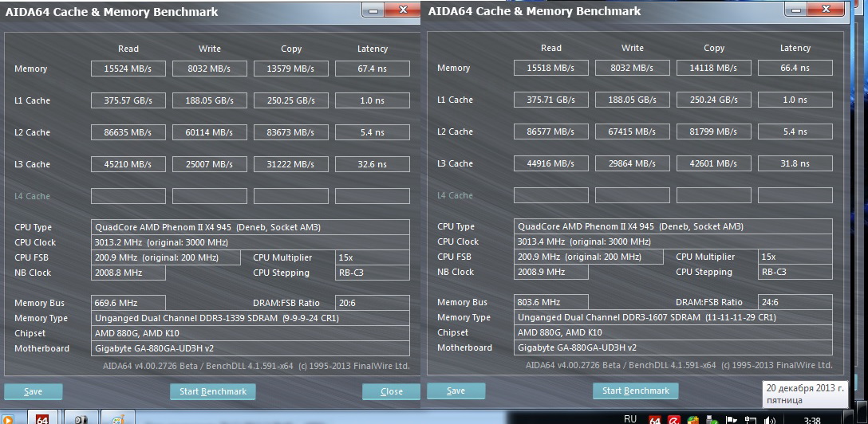The height and width of the screenshot is (424, 868).
Task: Open the Action Center flag tray icon
Action: pos(731,420)
